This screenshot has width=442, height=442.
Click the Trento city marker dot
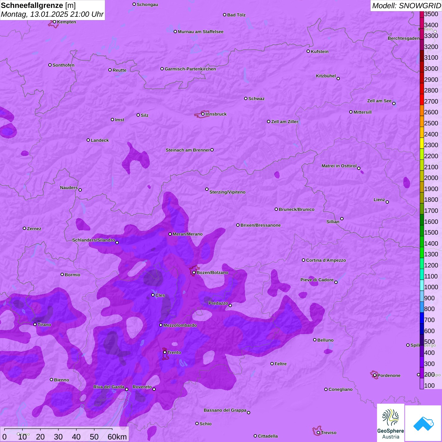pyautogui.click(x=165, y=352)
